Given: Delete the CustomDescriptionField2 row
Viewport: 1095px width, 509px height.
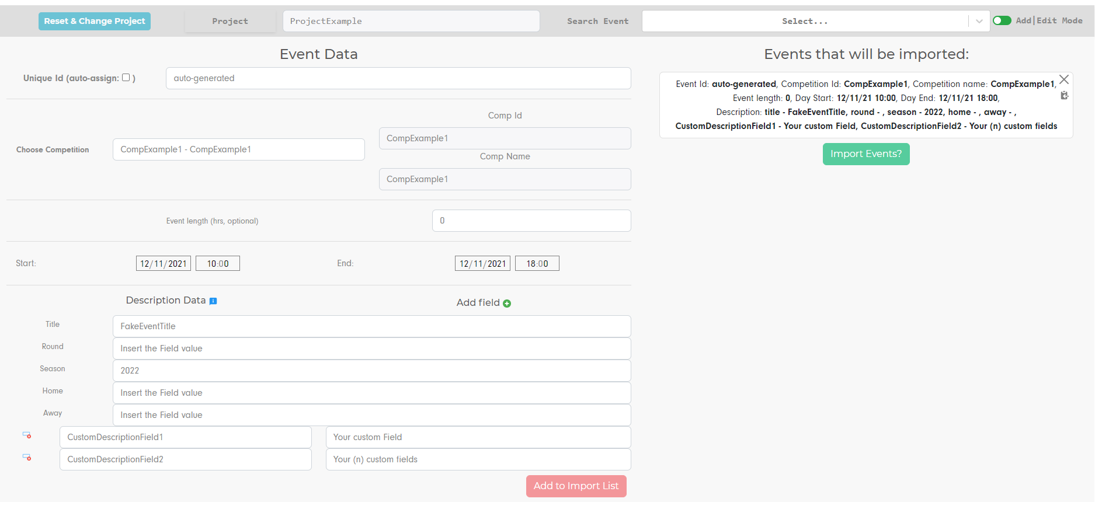Looking at the screenshot, I should click(27, 458).
